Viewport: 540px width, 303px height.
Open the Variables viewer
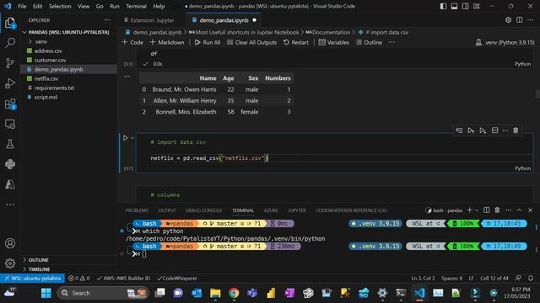click(x=334, y=42)
